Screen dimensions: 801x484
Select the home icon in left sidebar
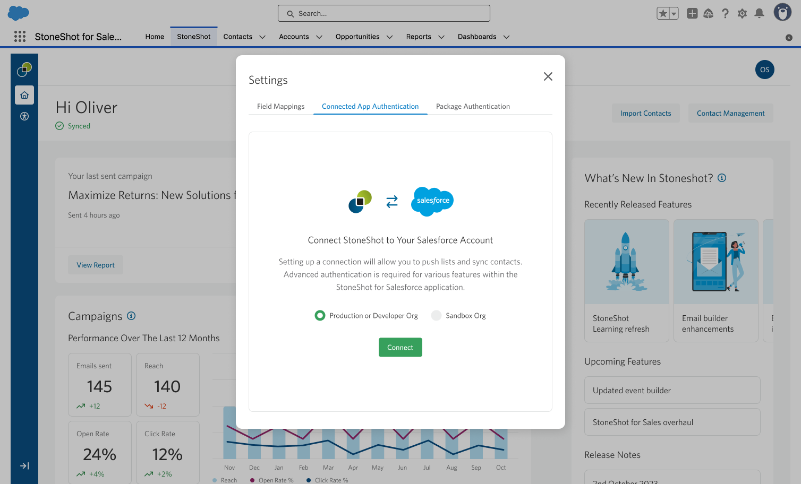[x=24, y=95]
